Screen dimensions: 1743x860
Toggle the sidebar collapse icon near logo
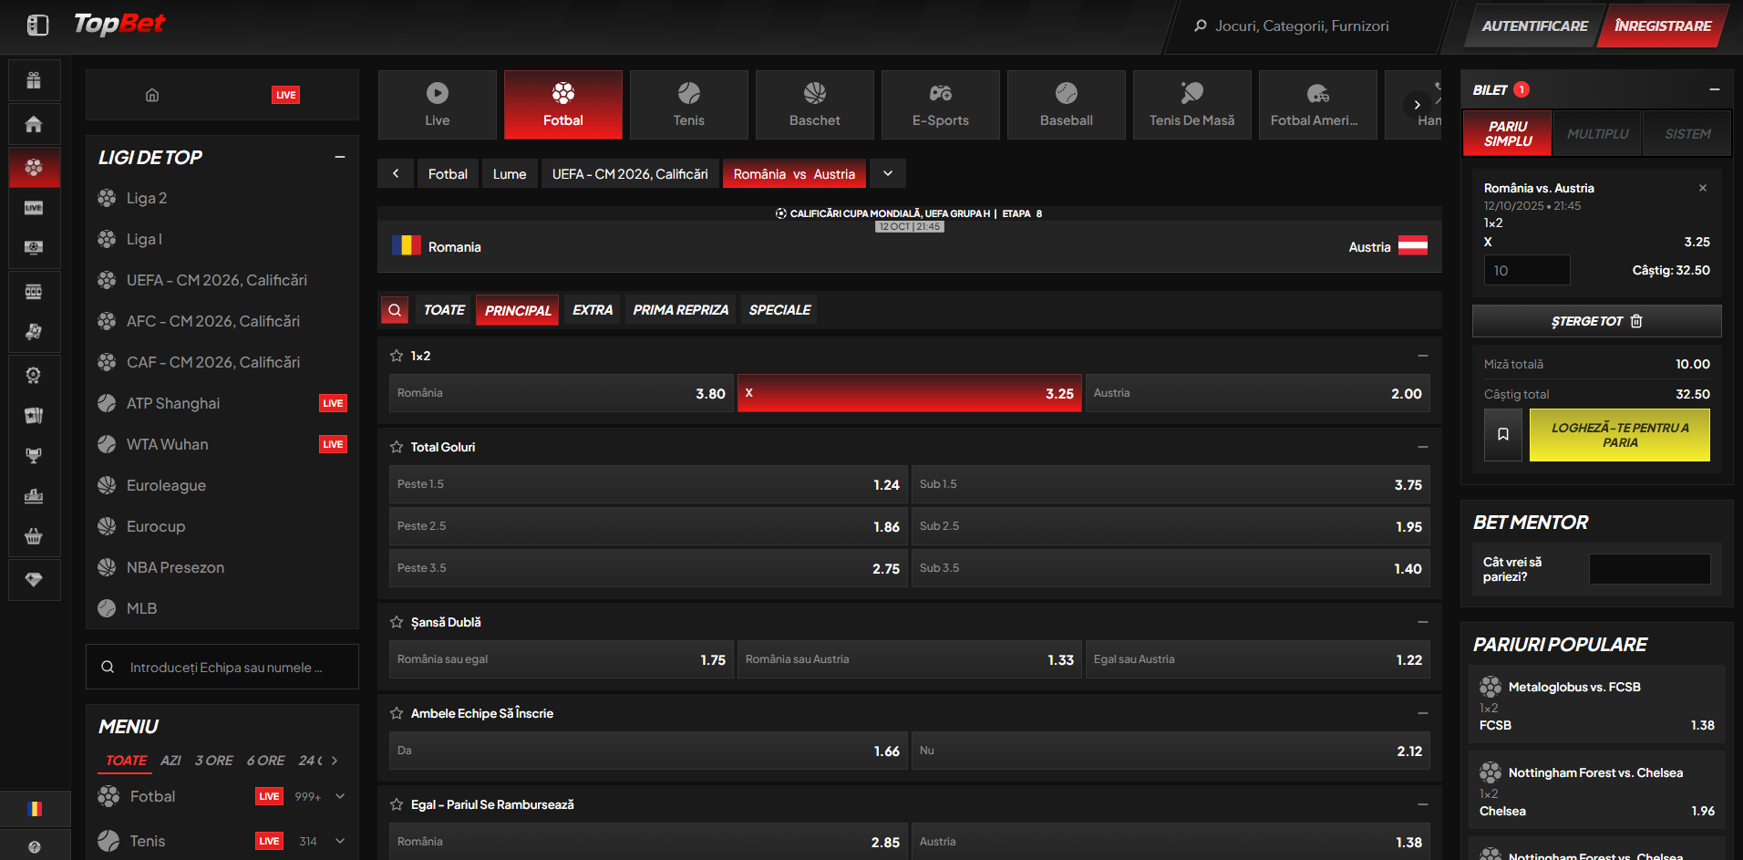pos(37,26)
